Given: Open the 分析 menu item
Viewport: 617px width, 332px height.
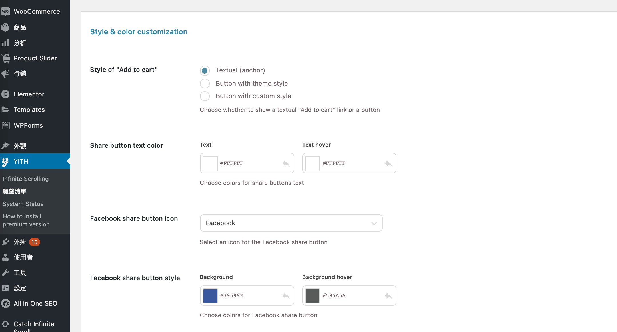Looking at the screenshot, I should 20,43.
